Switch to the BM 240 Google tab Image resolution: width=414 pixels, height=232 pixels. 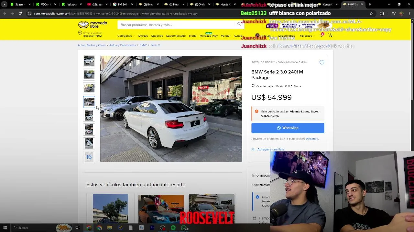[x=122, y=5]
